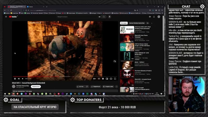Screen dimensions: 208x117
Task: Go back with browser back arrow
Action: (x=5, y=10)
